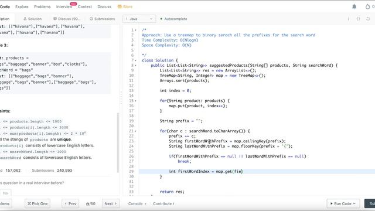Click the 'map.put(product, index++);' line

[x=198, y=105]
